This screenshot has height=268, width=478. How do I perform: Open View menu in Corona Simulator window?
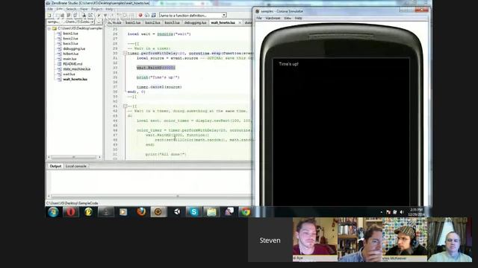[288, 18]
